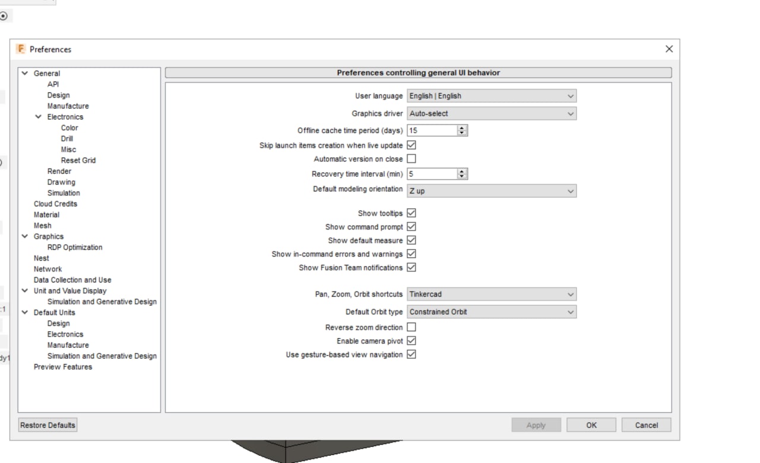Open the Default Orbit type dropdown
The width and height of the screenshot is (760, 463).
coord(492,312)
